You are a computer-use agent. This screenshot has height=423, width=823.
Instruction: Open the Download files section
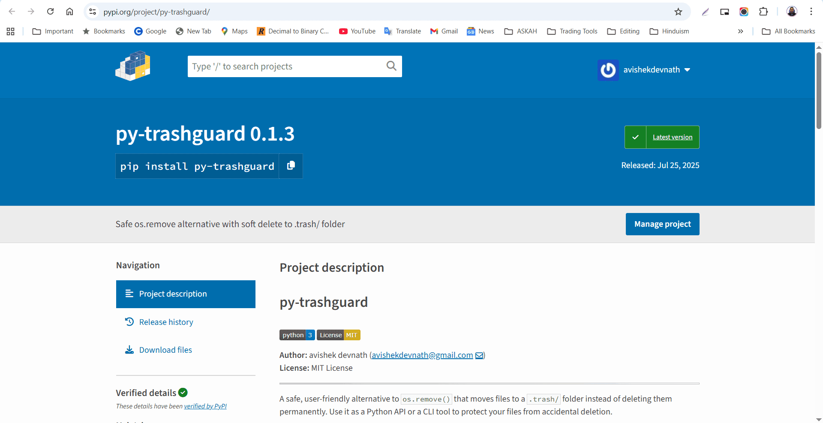click(165, 350)
